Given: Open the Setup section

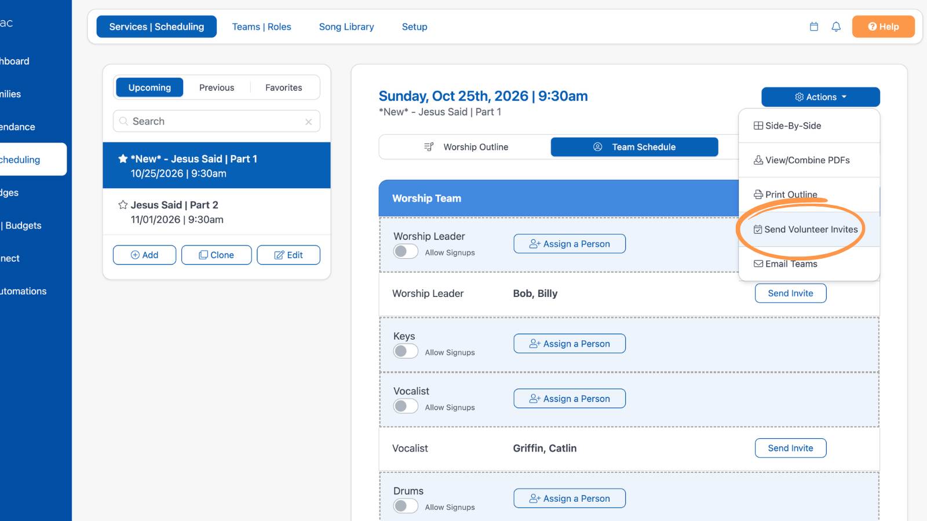Looking at the screenshot, I should click(415, 27).
